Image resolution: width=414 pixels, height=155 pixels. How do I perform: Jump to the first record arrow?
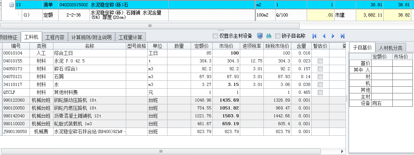(314, 36)
